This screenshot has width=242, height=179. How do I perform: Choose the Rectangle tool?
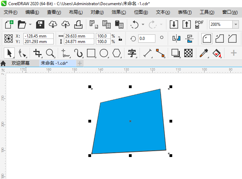(91, 53)
